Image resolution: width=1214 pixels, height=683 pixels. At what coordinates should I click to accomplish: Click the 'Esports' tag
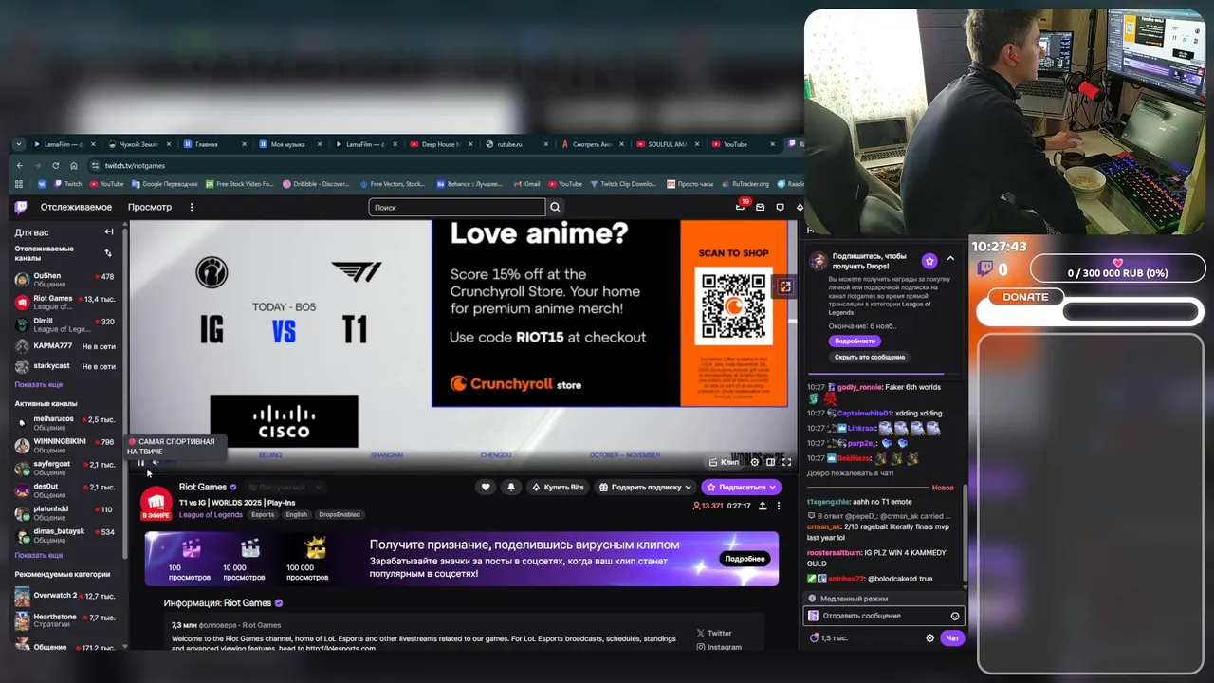click(x=263, y=514)
